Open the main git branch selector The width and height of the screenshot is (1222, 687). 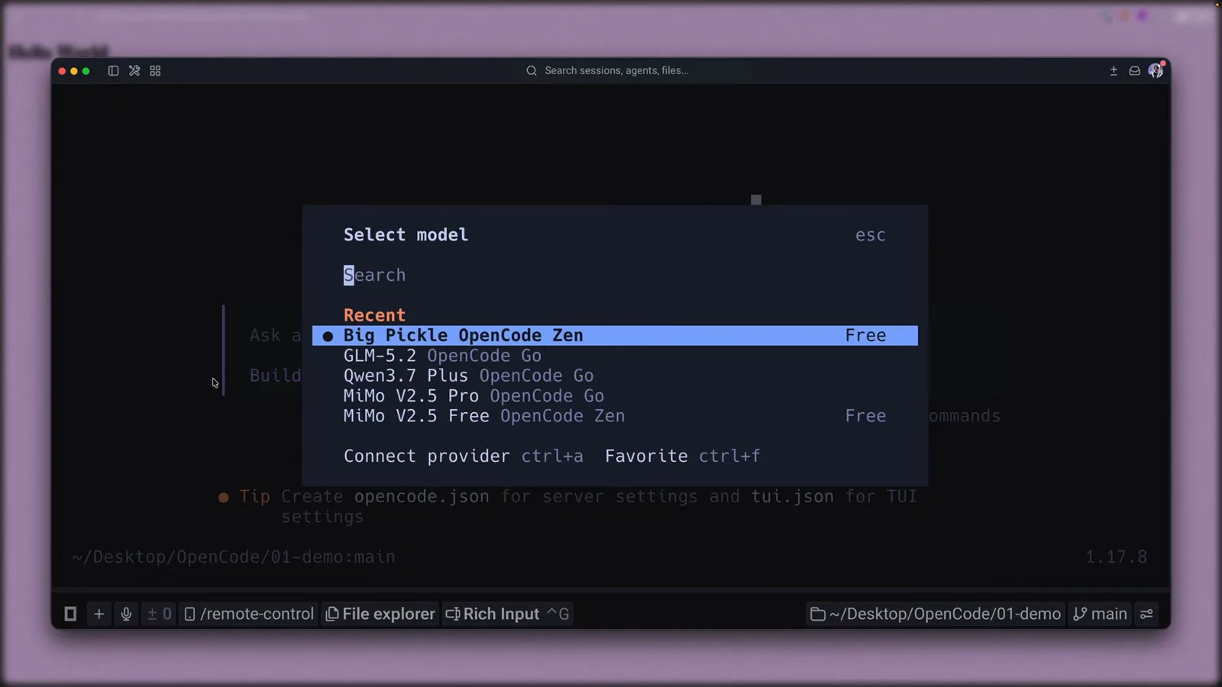click(1100, 614)
